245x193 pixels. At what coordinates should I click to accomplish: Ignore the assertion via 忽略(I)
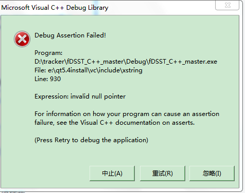(212, 173)
